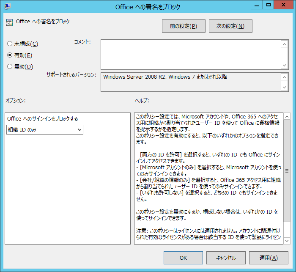
Task: Click the supported-version box scroll-up arrow
Action: pyautogui.click(x=284, y=77)
